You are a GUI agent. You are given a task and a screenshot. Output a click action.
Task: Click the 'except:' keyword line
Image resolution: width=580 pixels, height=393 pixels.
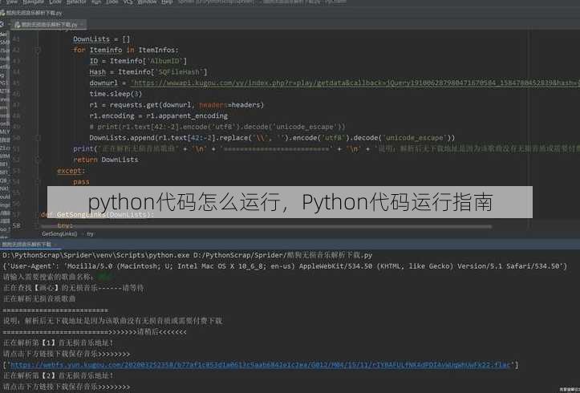[x=71, y=171]
